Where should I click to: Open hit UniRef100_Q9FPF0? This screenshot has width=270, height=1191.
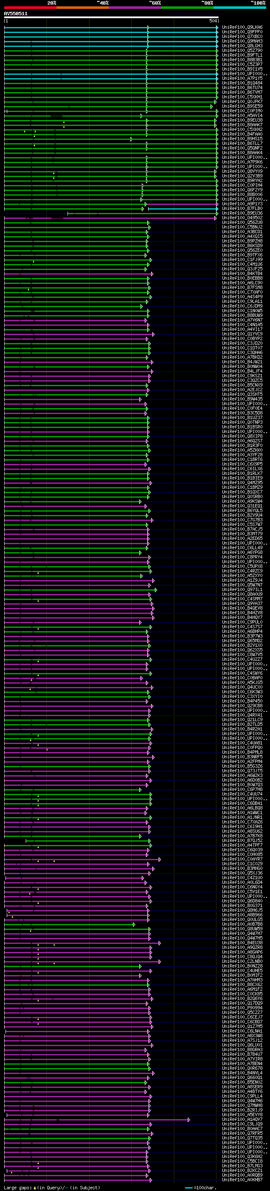tap(242, 32)
